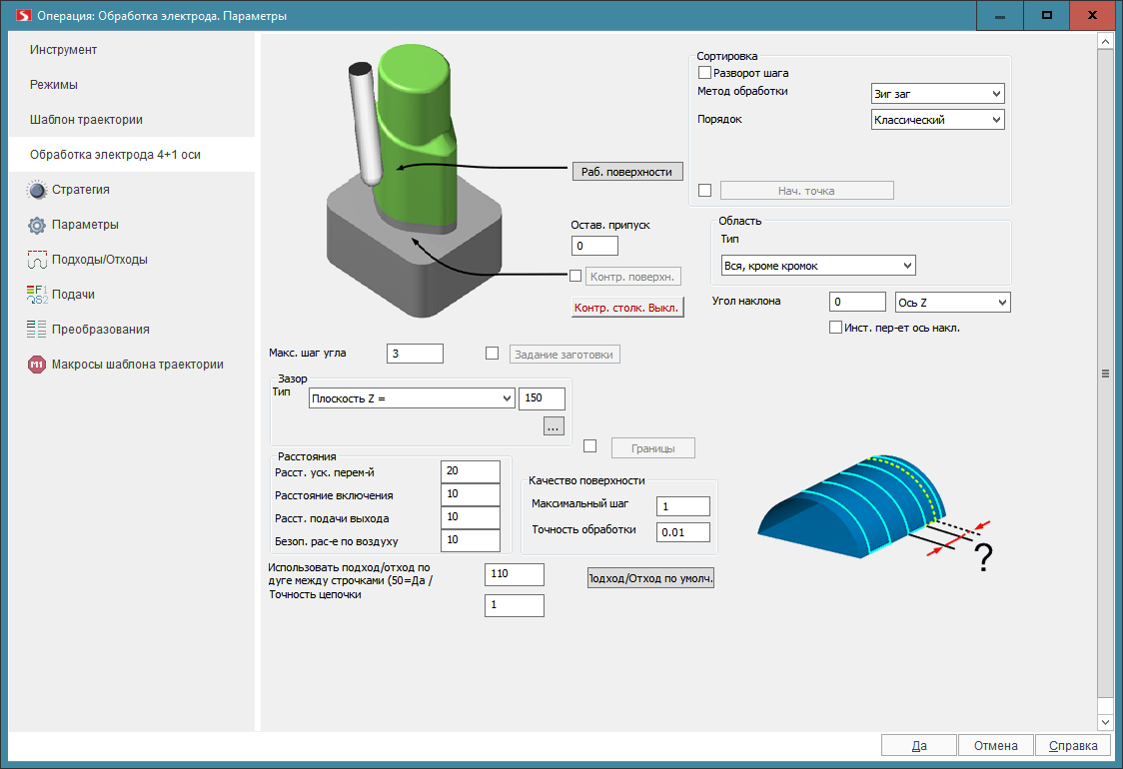
Task: Enable Инст. пер-ет ось накл. checkbox
Action: coord(835,328)
